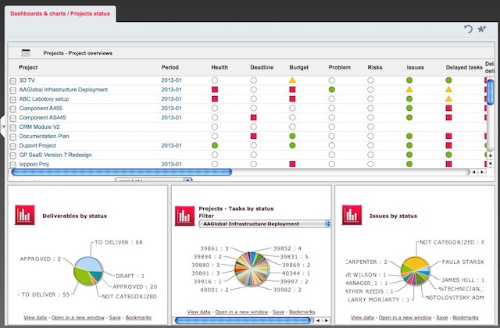Check the AAGlobal Infrastructure Deployment checkbox
The height and width of the screenshot is (328, 500).
click(12, 91)
